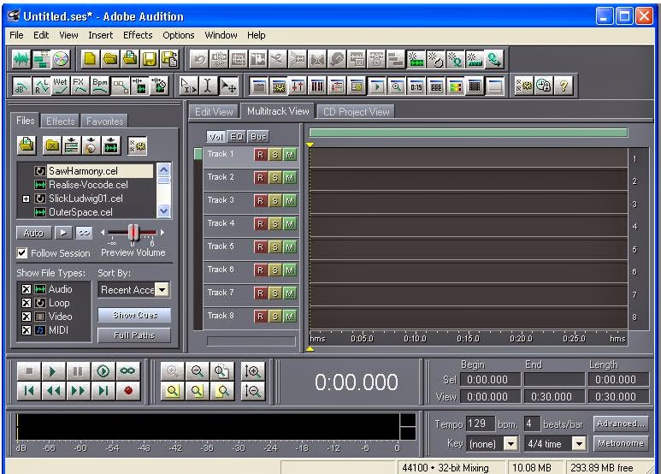Select SawHarmony.cel in the file list
The image size is (661, 474).
[x=83, y=171]
